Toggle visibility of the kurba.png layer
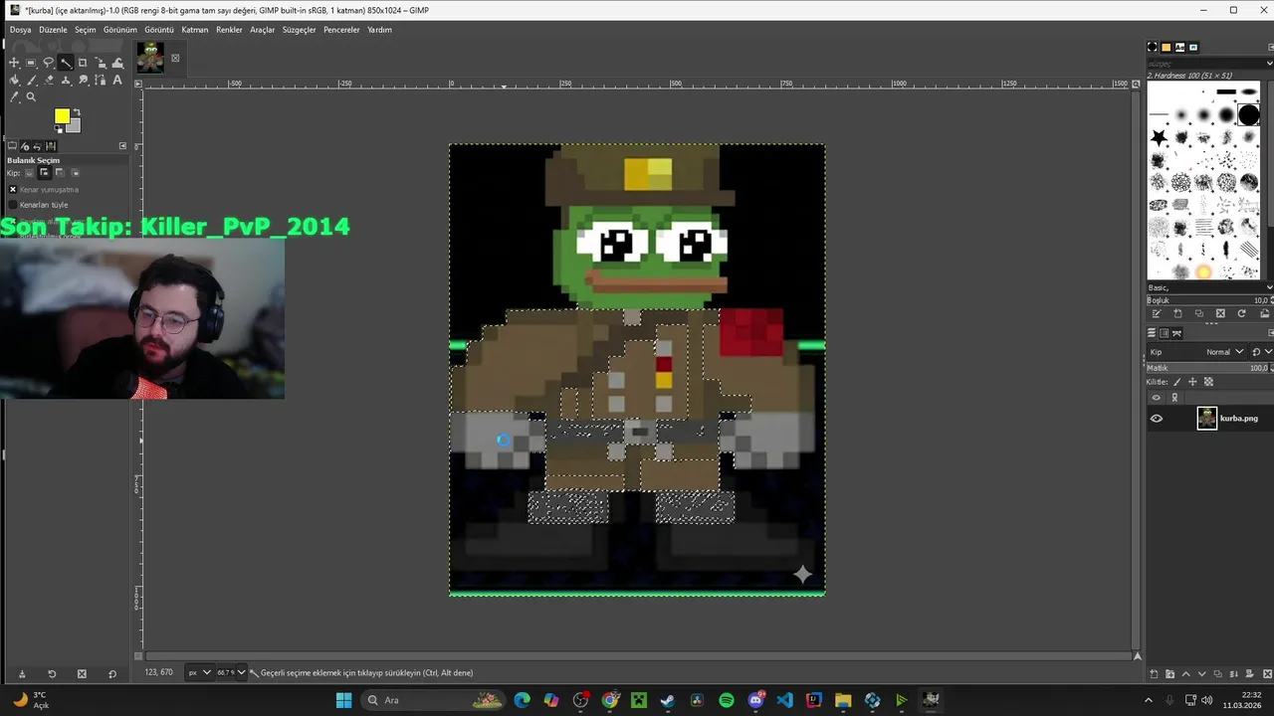 1157,419
